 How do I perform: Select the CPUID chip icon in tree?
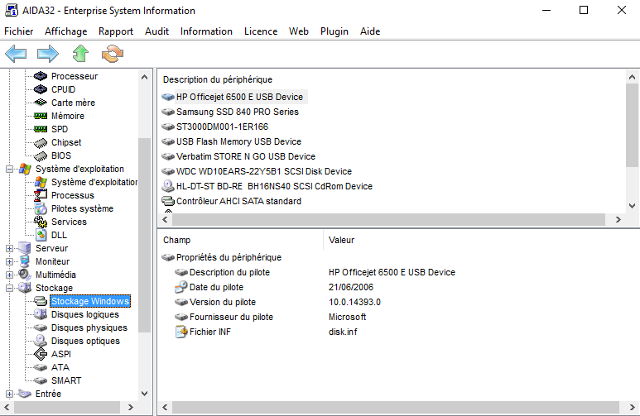[41, 89]
